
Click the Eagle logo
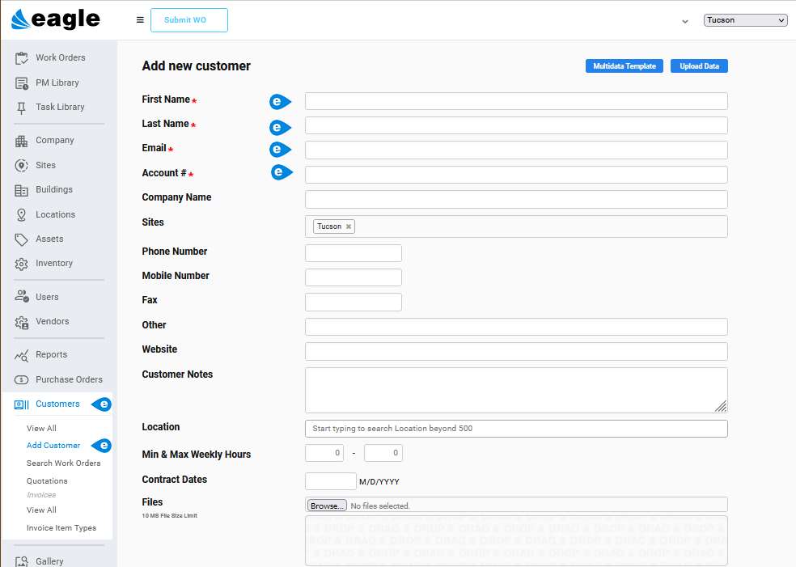[x=56, y=19]
